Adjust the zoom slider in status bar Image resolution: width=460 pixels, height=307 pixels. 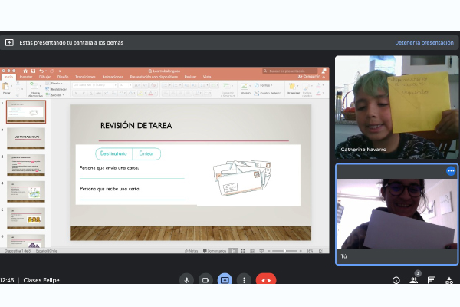click(x=284, y=250)
